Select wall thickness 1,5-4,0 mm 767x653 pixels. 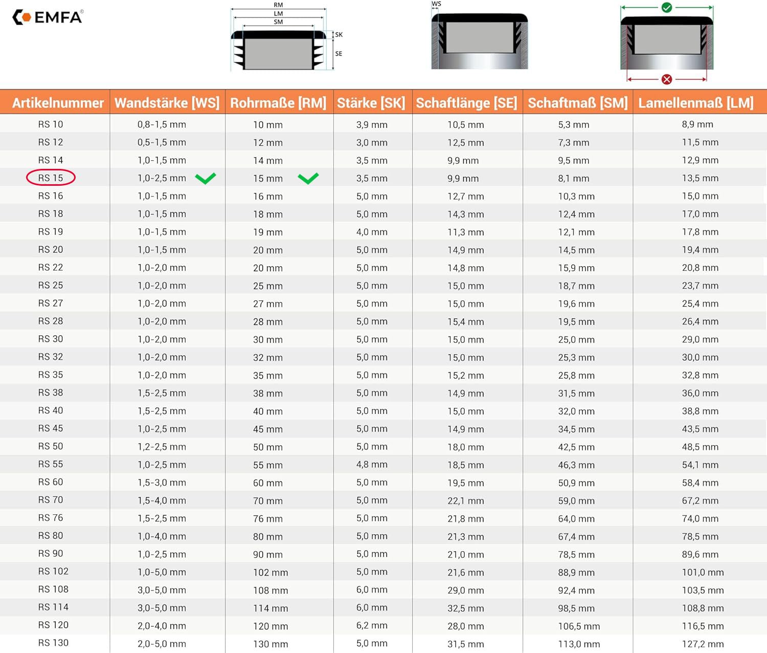(162, 500)
